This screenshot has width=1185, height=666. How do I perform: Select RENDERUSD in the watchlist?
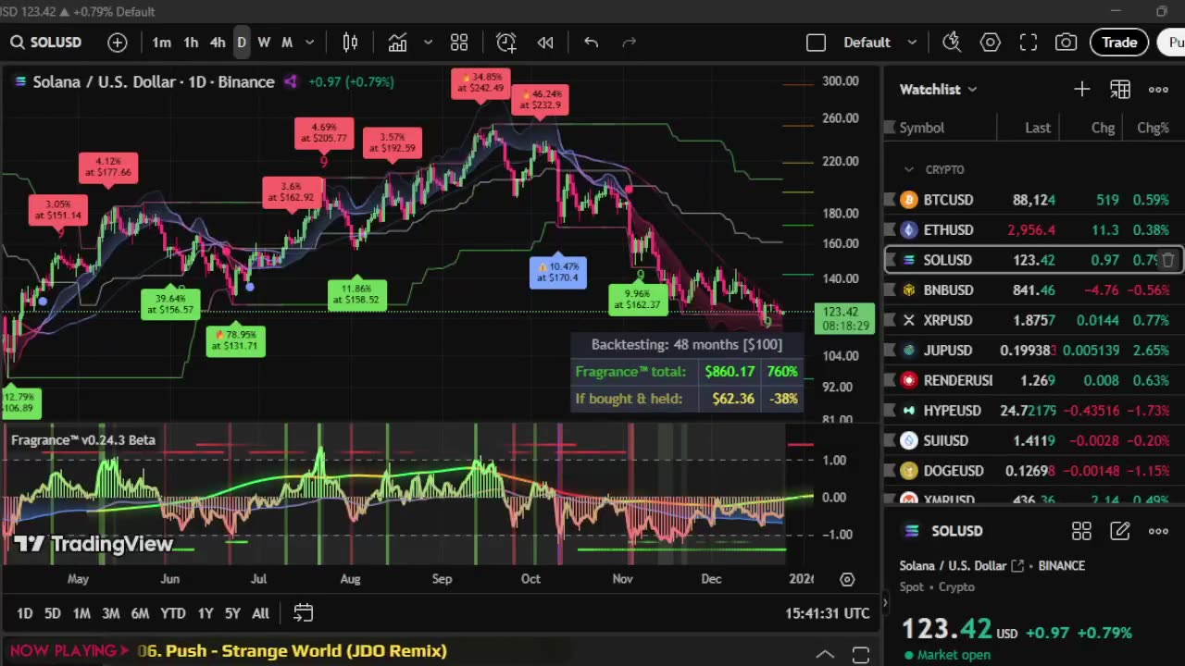(1034, 380)
